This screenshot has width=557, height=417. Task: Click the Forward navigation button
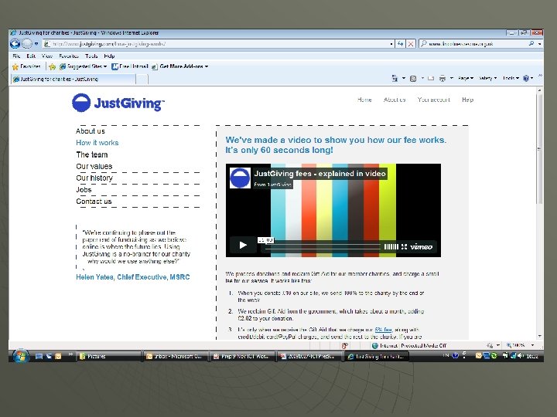26,44
